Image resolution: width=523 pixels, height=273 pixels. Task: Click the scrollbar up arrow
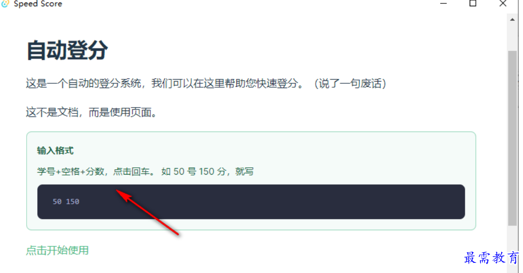coord(512,20)
